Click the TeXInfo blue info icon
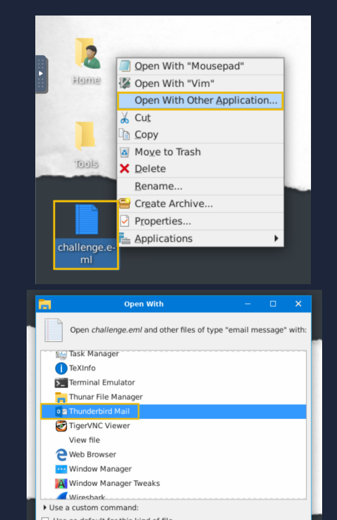 [61, 368]
